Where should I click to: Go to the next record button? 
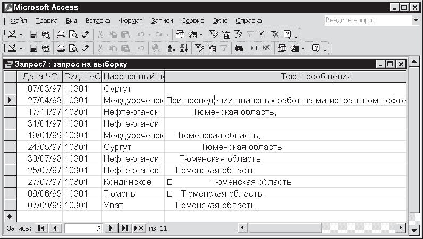click(111, 228)
